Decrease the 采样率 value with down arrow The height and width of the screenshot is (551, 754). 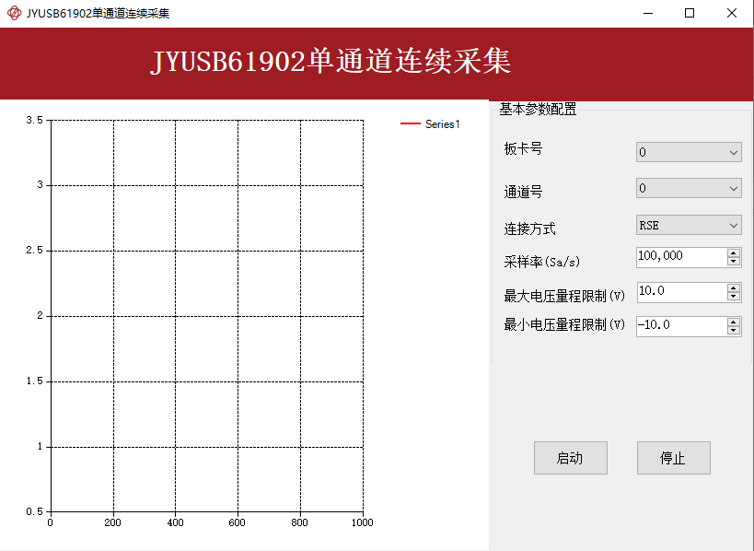click(734, 262)
